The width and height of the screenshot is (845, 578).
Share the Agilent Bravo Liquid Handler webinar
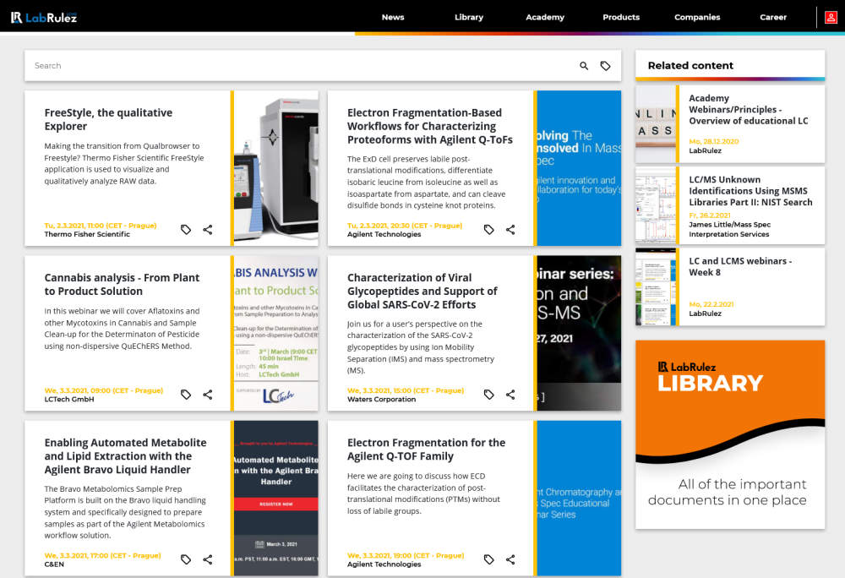208,559
